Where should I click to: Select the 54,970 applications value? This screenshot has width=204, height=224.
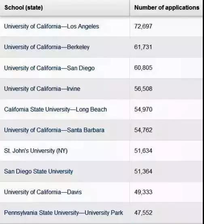click(x=143, y=110)
